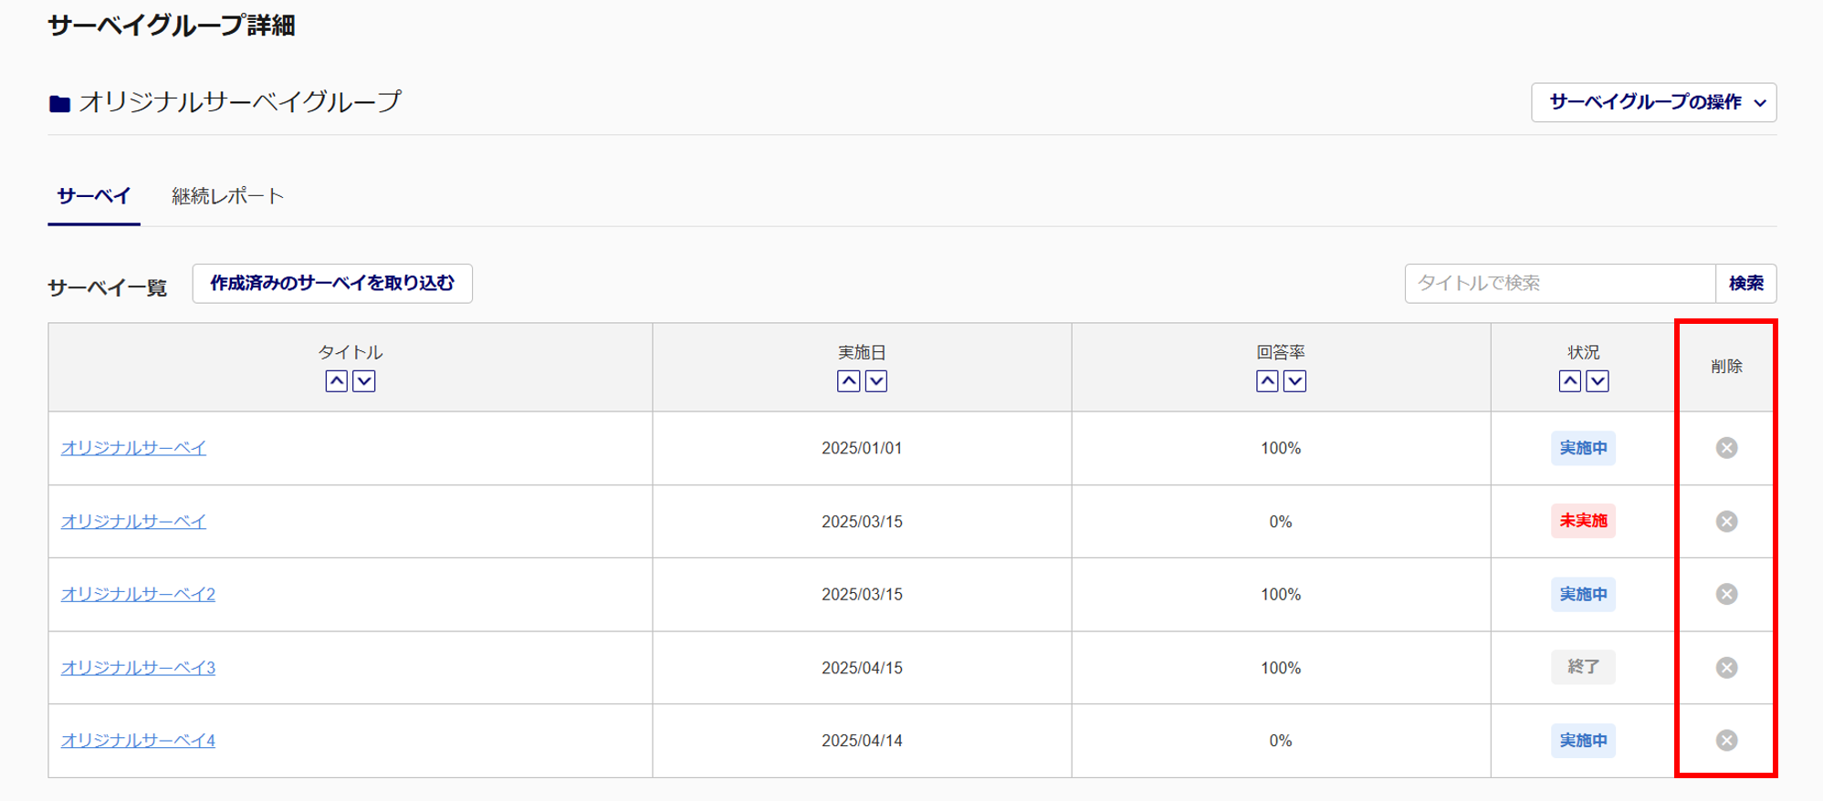Focus the タイトルで検索 input field
This screenshot has height=801, width=1823.
[1559, 284]
